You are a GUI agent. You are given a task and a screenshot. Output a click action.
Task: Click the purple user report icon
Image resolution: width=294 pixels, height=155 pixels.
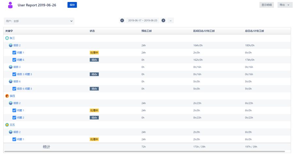click(x=10, y=5)
